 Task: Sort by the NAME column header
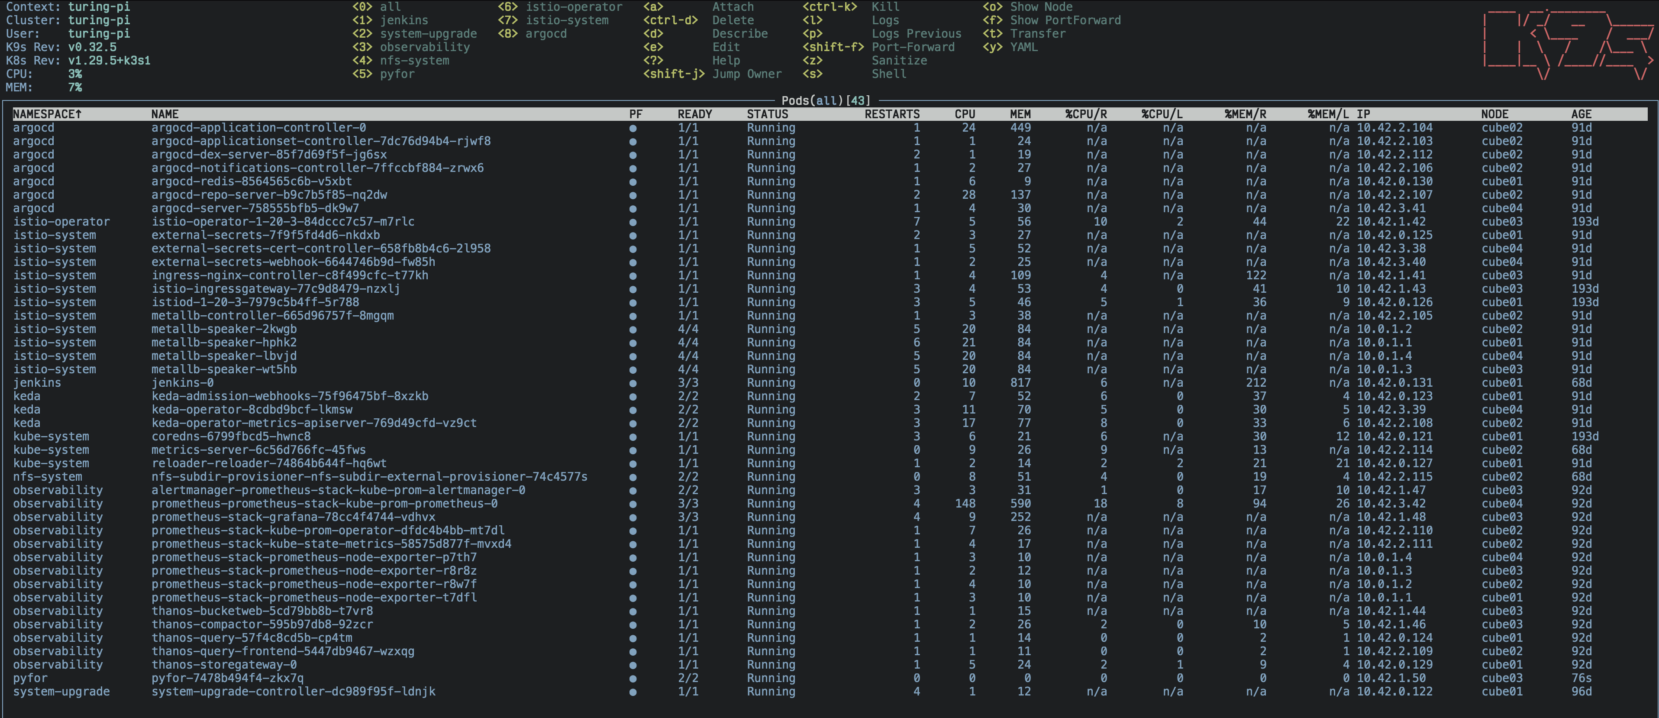165,114
